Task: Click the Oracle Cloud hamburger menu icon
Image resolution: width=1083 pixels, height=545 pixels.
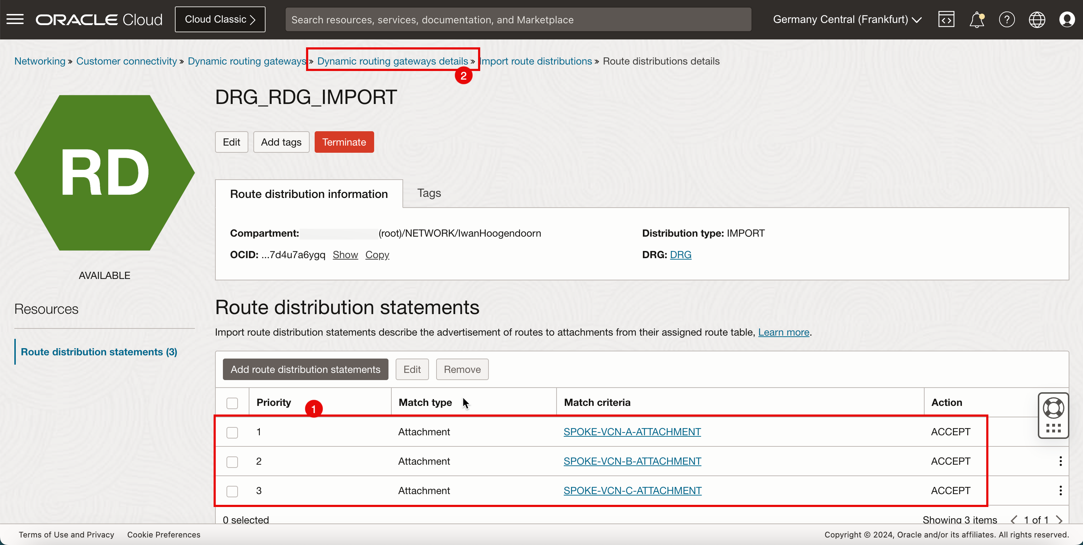Action: pos(15,19)
